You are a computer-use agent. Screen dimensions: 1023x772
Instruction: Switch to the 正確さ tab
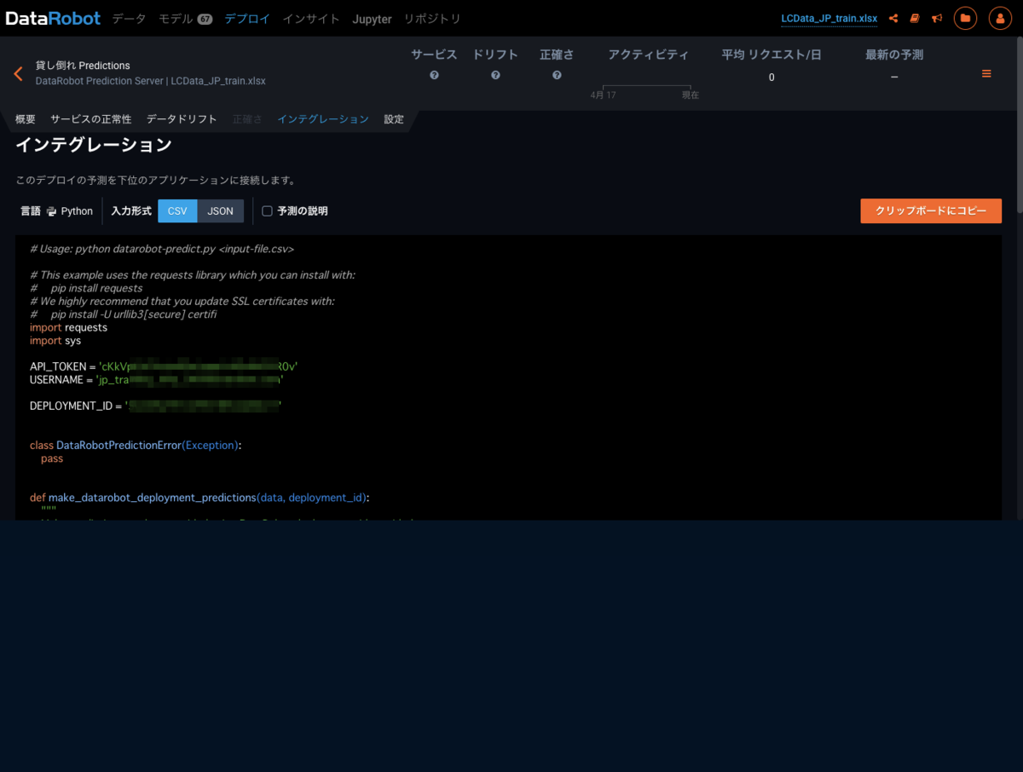tap(247, 119)
